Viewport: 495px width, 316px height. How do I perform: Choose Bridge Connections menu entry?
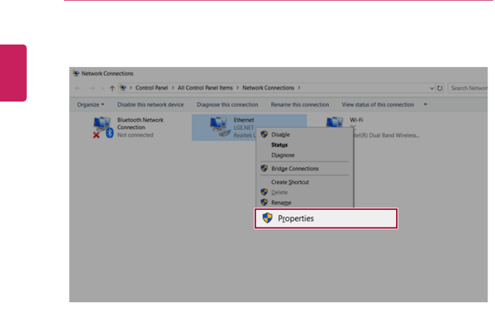coord(305,169)
